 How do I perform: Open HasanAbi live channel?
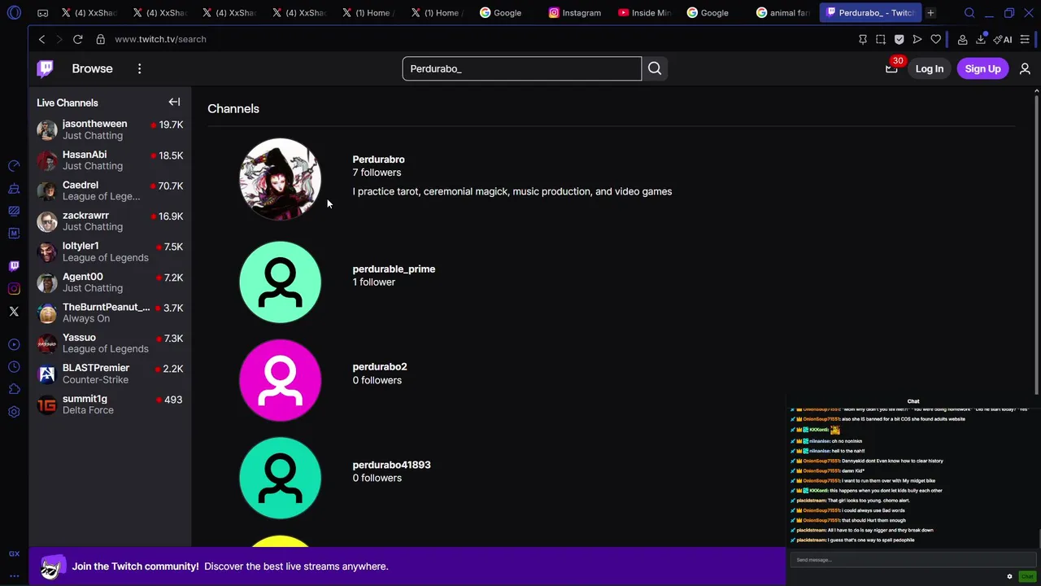click(x=110, y=160)
